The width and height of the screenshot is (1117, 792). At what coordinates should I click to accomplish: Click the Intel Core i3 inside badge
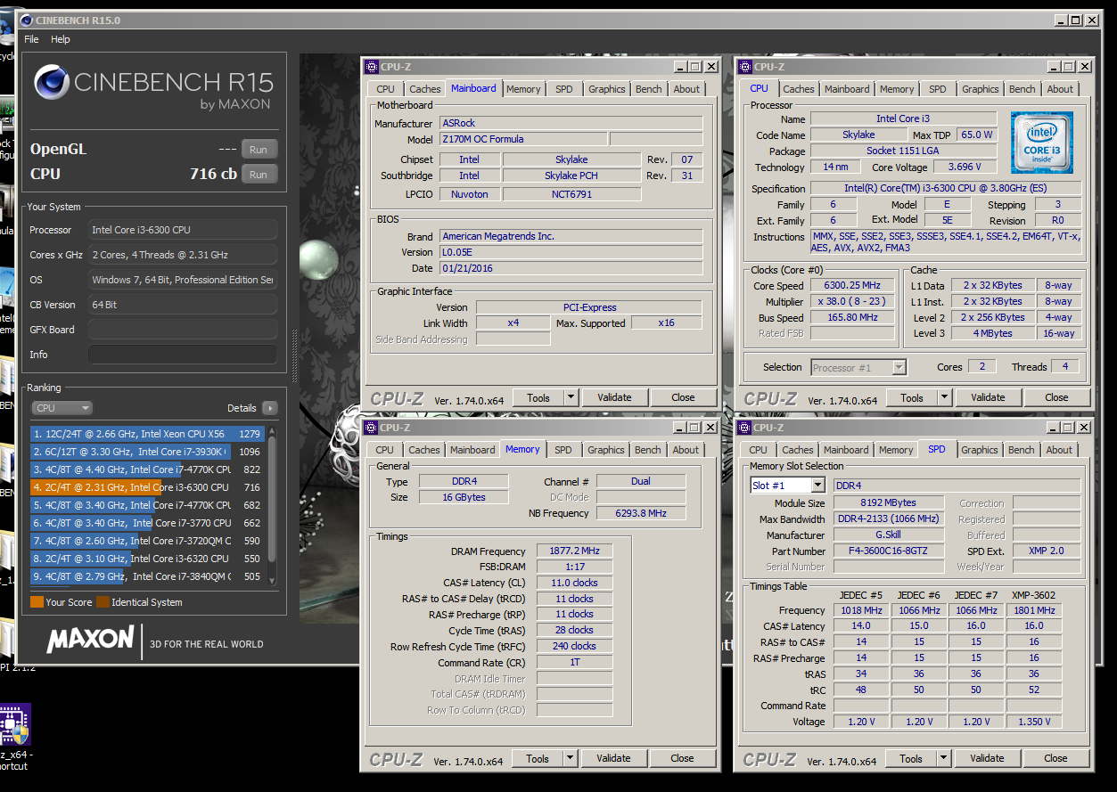(1041, 143)
